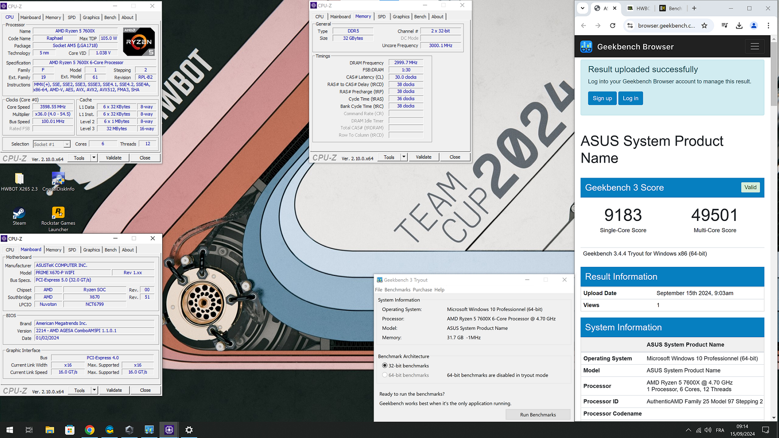Click Close in Mainboard CPU-Z window
Viewport: 779px width, 438px height.
[x=145, y=390]
